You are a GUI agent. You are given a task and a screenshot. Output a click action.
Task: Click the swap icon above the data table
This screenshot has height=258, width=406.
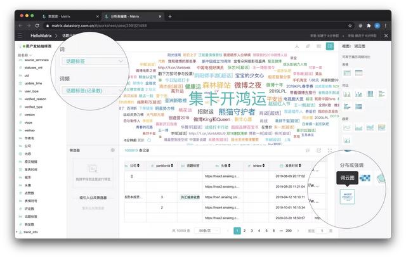click(x=308, y=150)
